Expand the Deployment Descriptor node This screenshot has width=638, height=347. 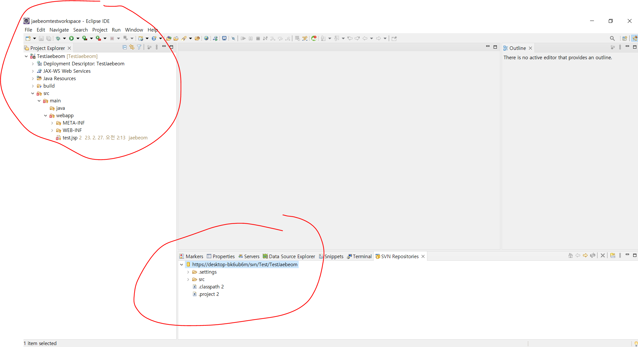click(33, 64)
